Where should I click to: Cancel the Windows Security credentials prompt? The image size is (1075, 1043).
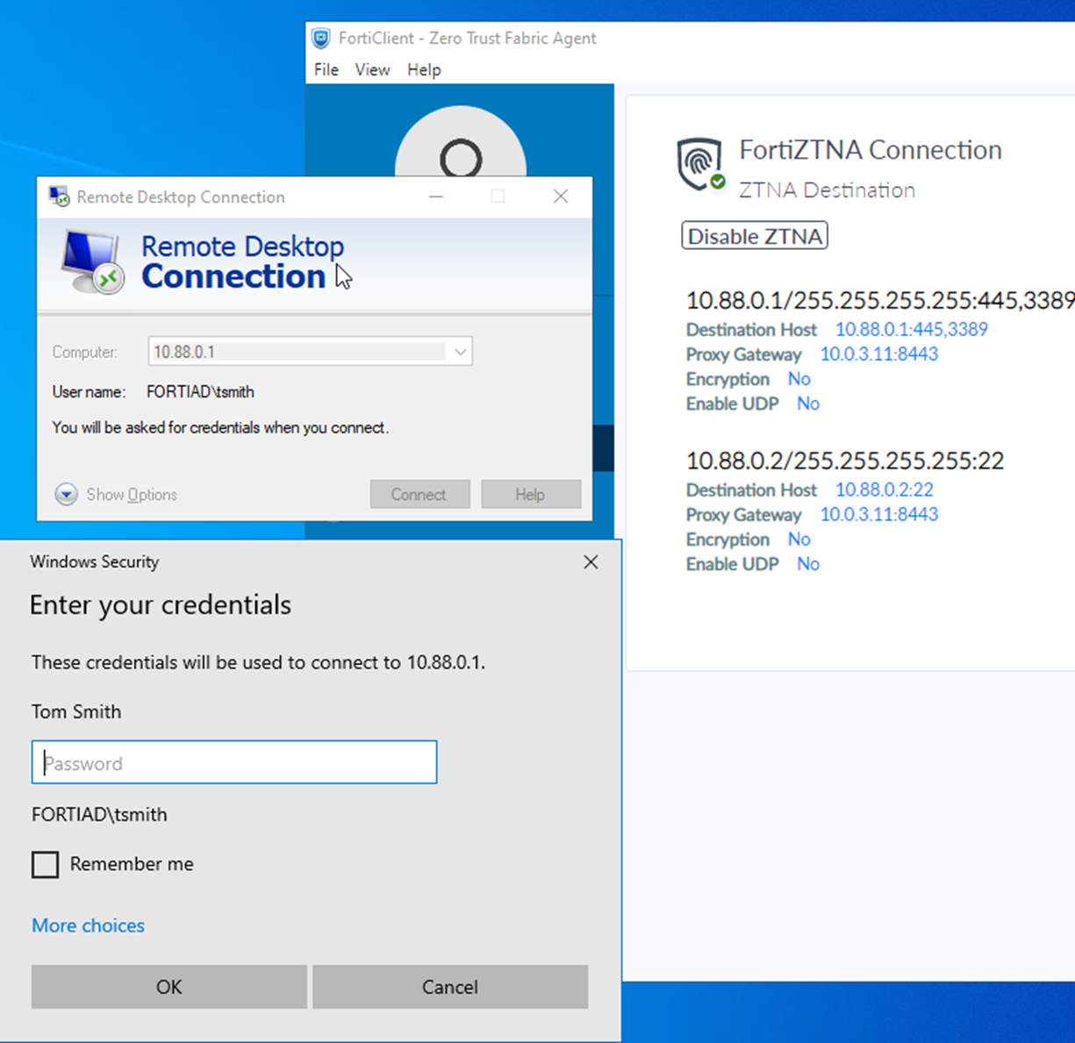click(x=450, y=987)
